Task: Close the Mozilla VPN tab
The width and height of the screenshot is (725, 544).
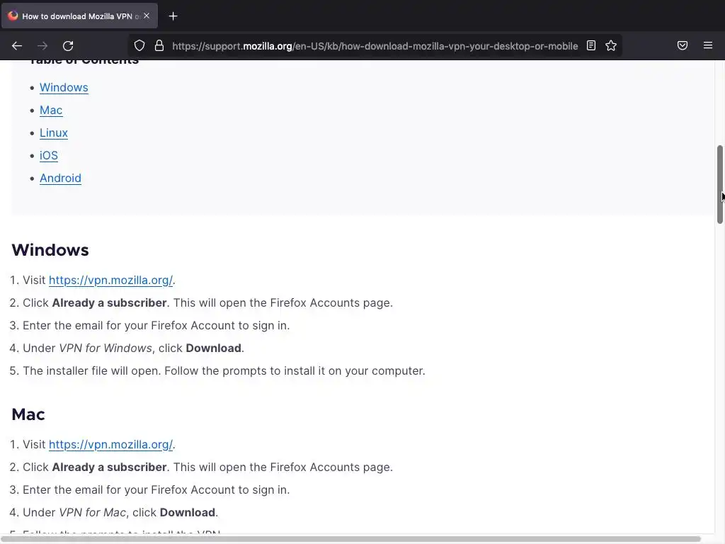Action: [x=147, y=16]
